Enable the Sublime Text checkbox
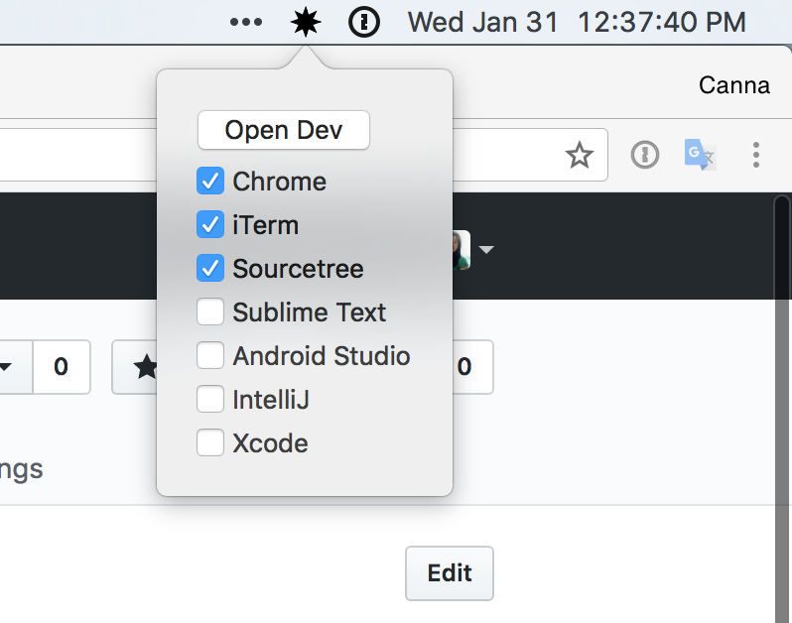Screen dimensions: 792x623 [210, 312]
